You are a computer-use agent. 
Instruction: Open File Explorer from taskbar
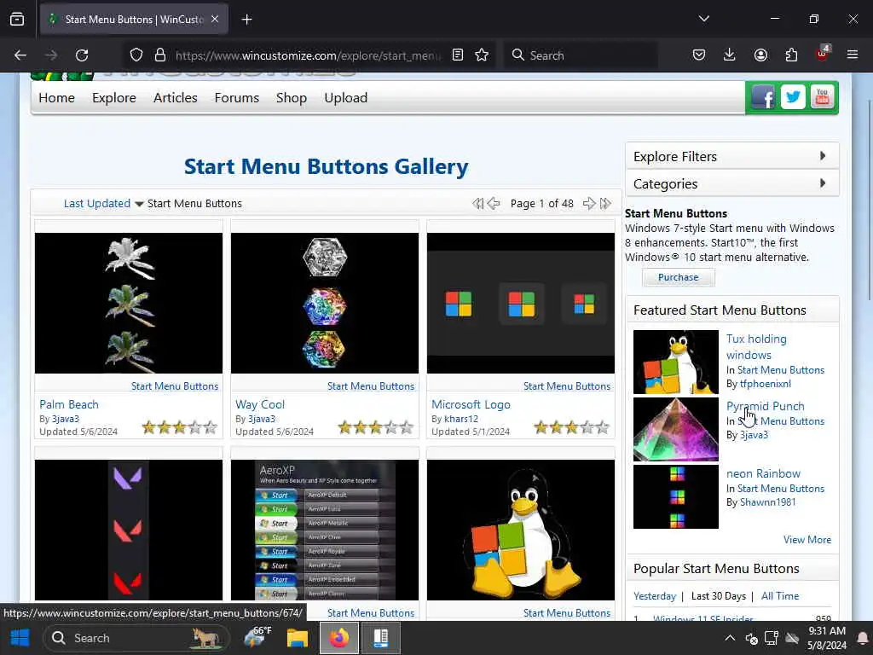[298, 638]
